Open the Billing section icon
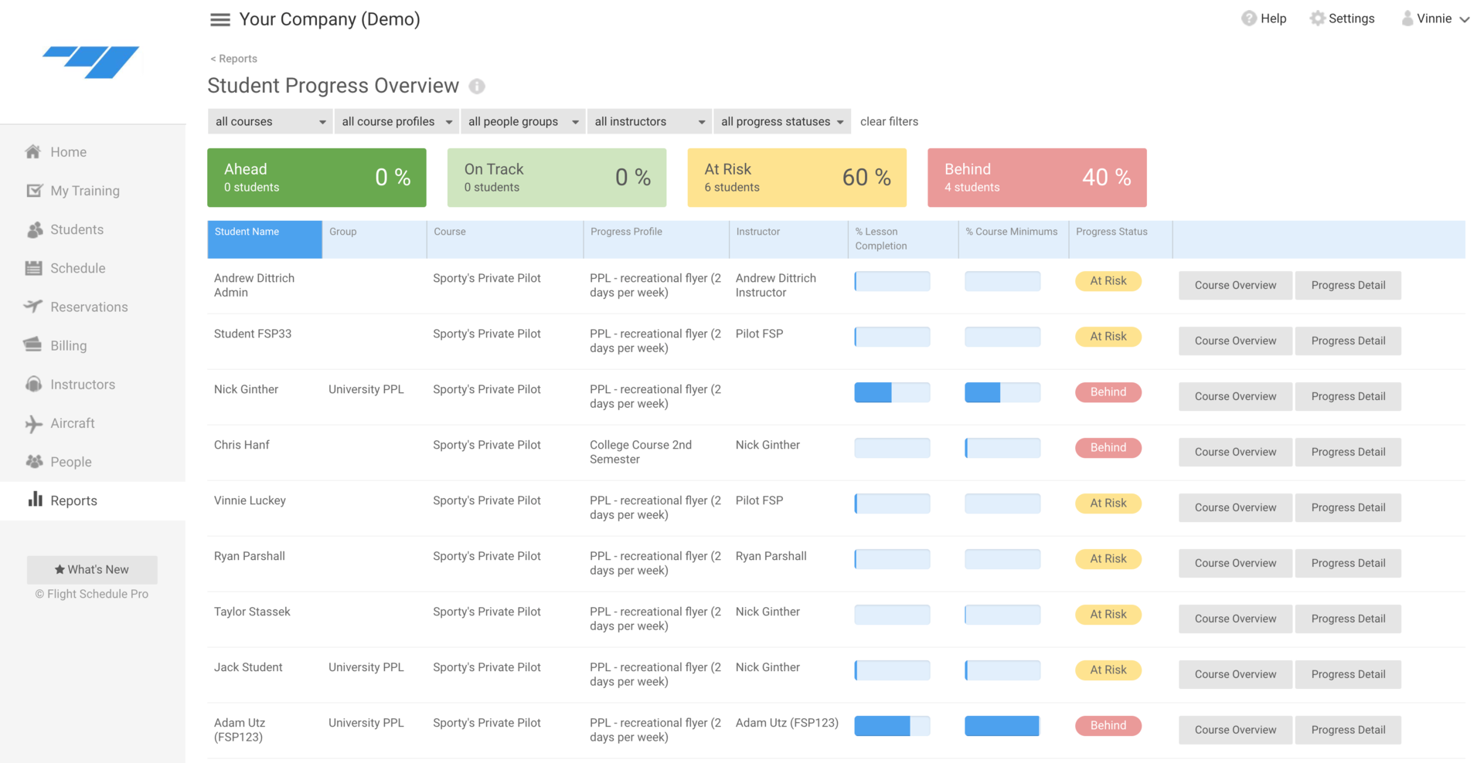 [x=34, y=345]
